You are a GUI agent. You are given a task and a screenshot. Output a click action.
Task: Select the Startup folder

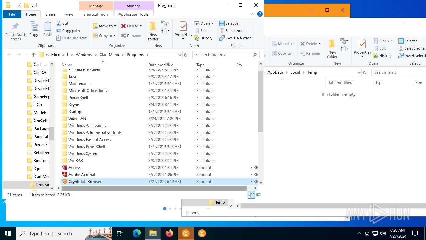[x=159, y=112]
